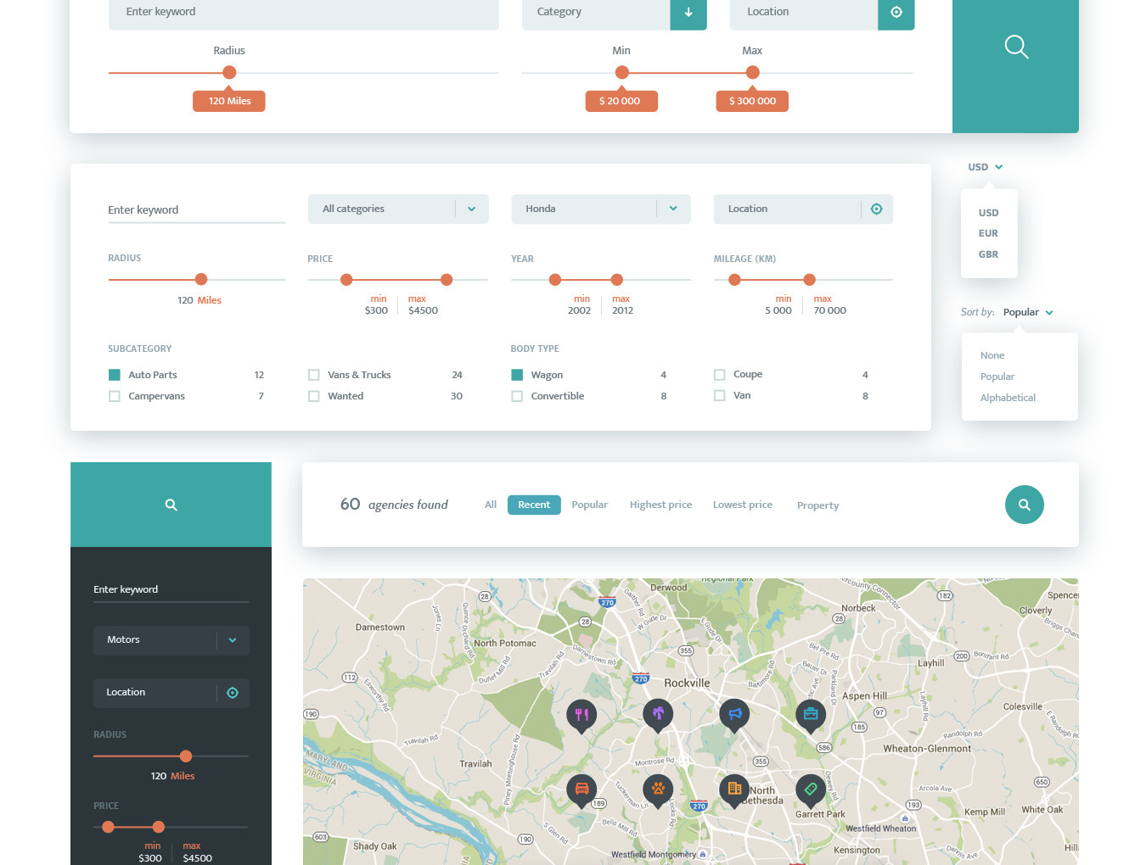Click the megaphone map marker
Screen dimensions: 1146x865
734,713
